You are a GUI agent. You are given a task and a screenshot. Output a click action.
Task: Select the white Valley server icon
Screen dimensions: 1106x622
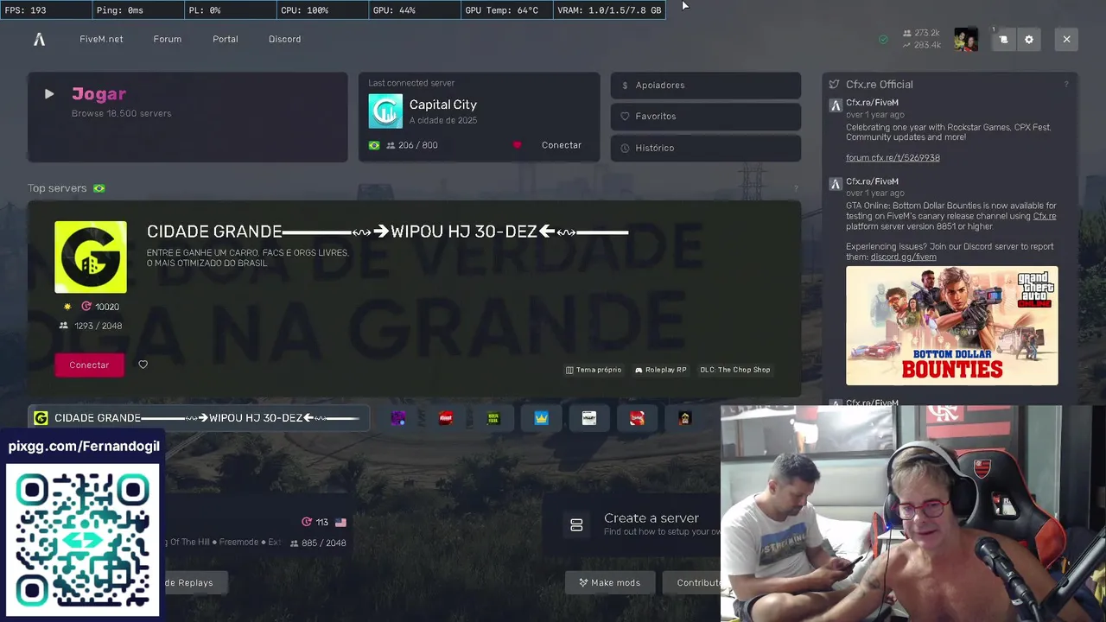(589, 418)
